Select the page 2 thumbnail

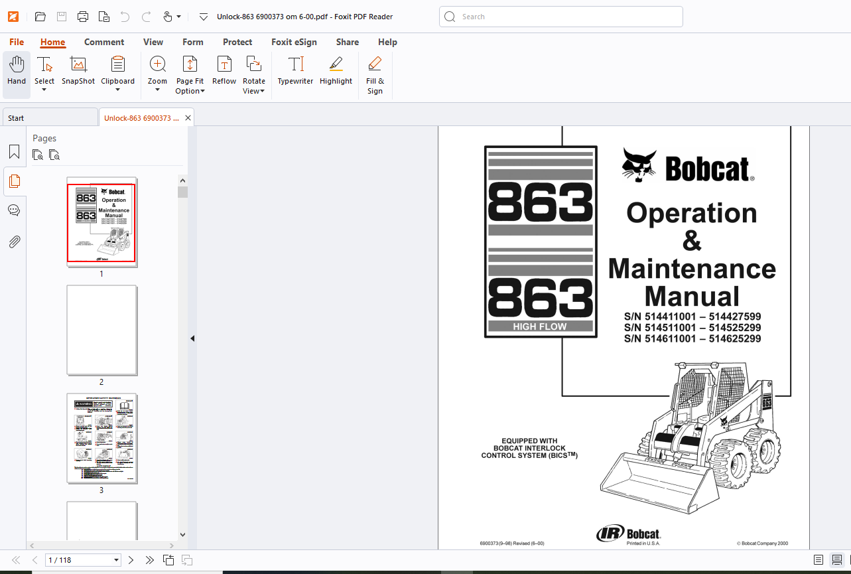[101, 330]
